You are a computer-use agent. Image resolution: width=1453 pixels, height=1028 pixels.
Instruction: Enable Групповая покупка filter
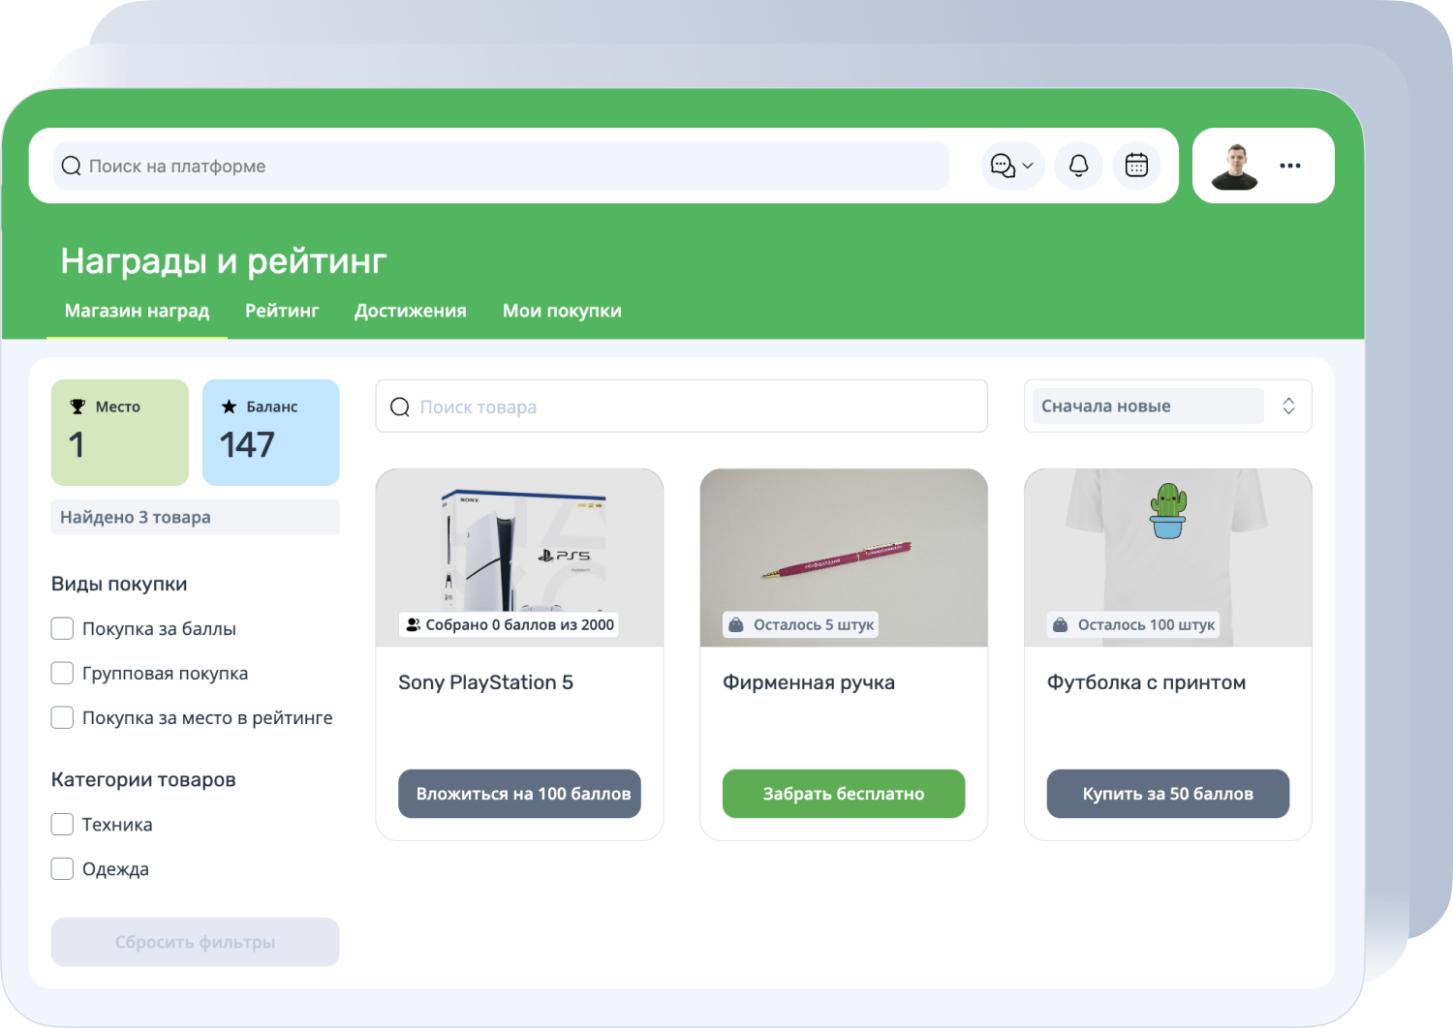[x=62, y=674]
